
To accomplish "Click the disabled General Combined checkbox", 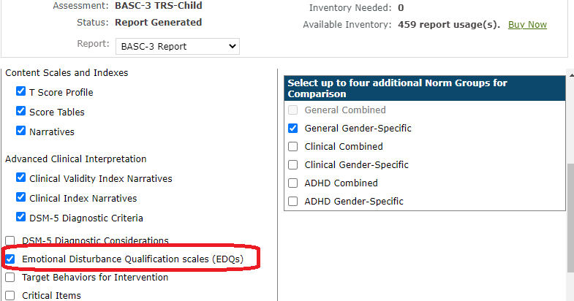I will [293, 110].
